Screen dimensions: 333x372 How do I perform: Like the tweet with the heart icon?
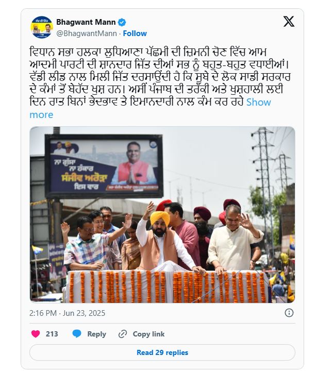pyautogui.click(x=36, y=334)
